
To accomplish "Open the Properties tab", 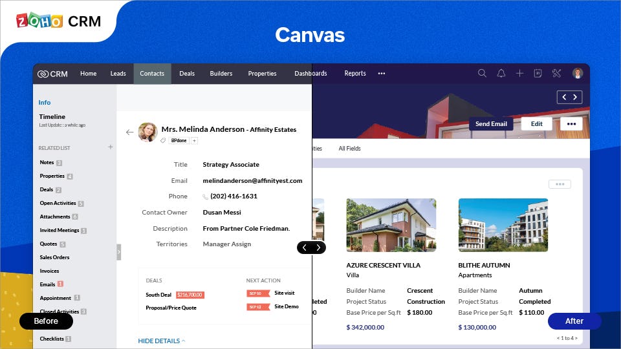I will coord(262,74).
